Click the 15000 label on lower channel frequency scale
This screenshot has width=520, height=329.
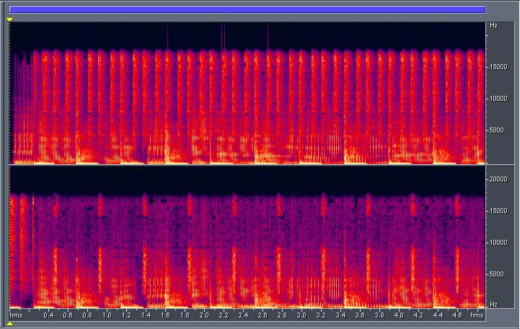[x=498, y=211]
